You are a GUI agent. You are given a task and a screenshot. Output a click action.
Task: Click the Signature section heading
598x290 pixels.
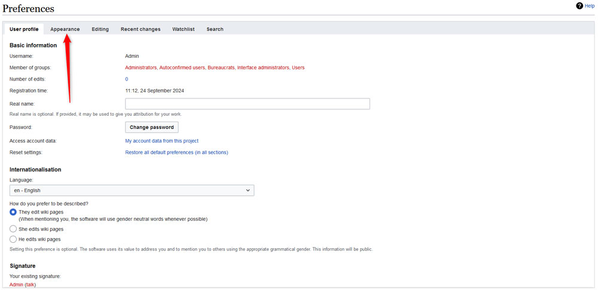click(x=23, y=266)
